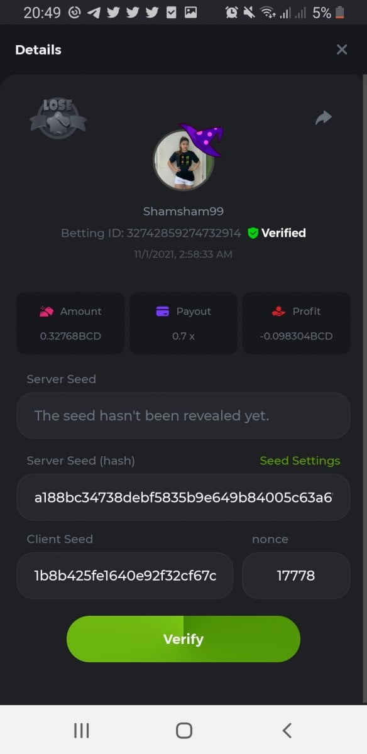Tap the Android home button
Viewport: 367px width, 754px height.
coord(183,730)
